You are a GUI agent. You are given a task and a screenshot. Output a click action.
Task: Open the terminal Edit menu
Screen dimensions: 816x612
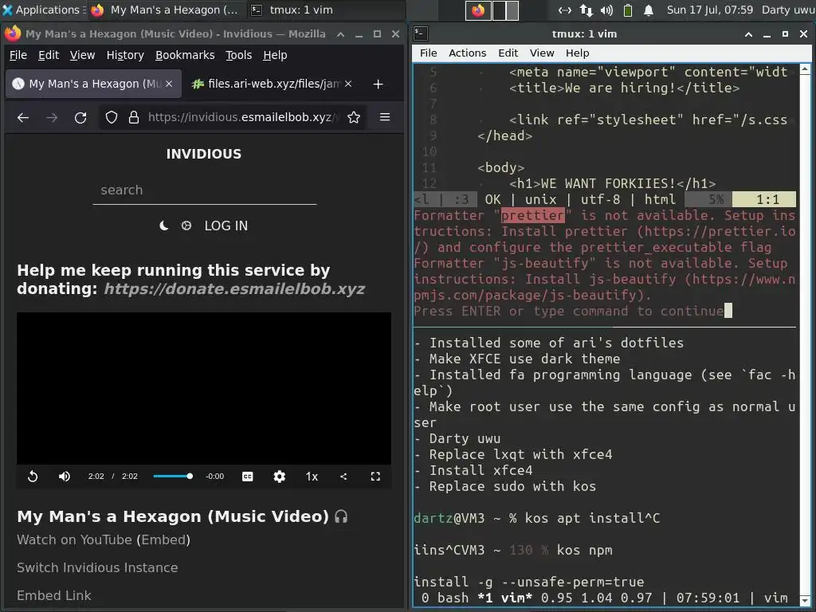click(x=508, y=53)
